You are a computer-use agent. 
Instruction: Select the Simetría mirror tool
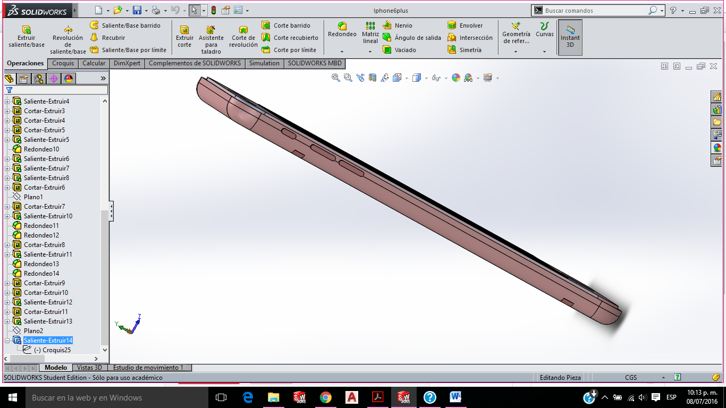tap(465, 50)
